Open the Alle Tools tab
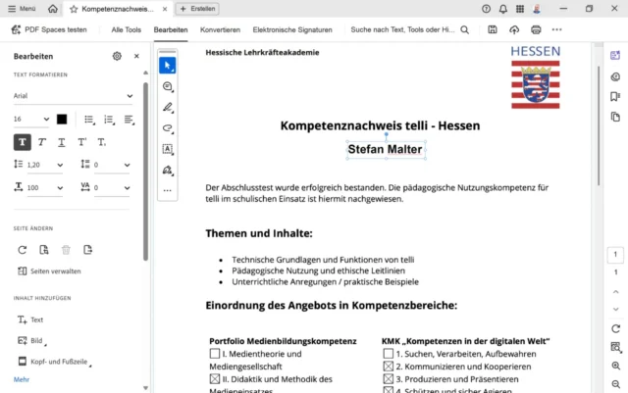Viewport: 628px width, 393px height. pos(127,29)
